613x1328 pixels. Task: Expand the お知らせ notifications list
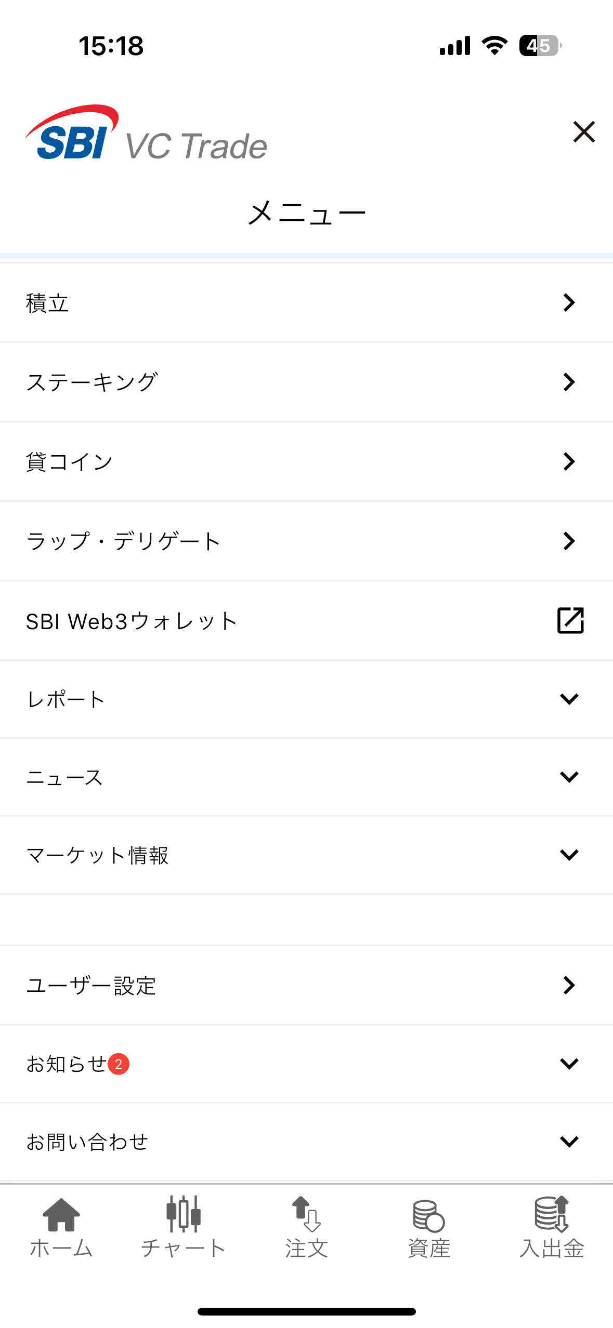(569, 1064)
